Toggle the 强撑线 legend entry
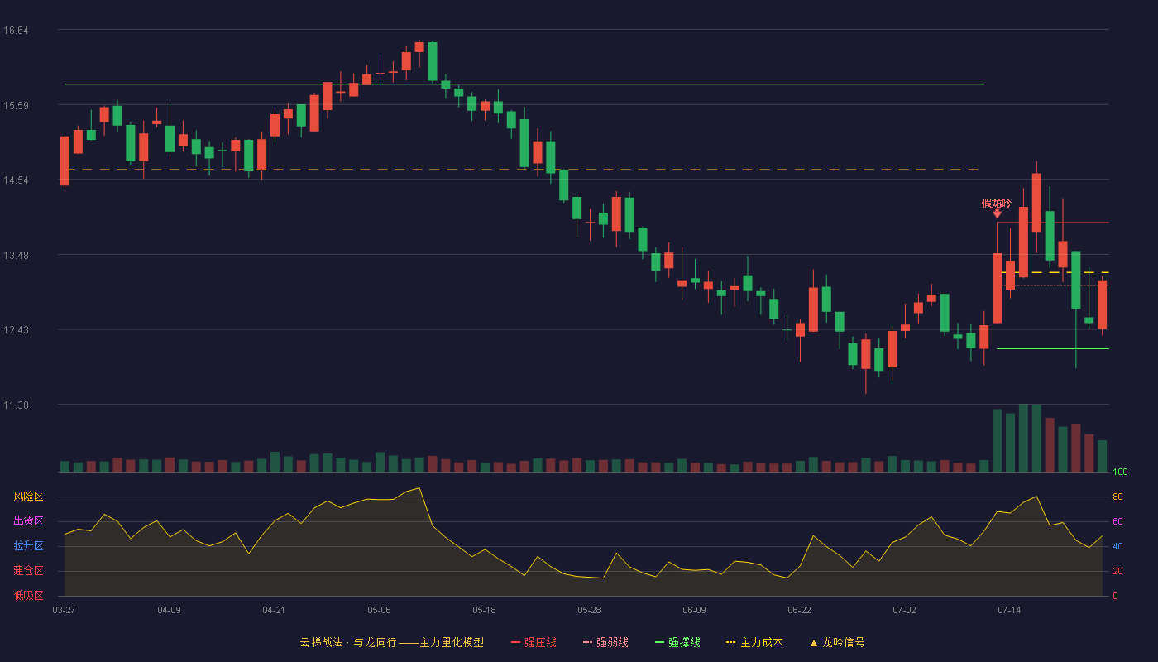The image size is (1158, 662). pos(677,642)
